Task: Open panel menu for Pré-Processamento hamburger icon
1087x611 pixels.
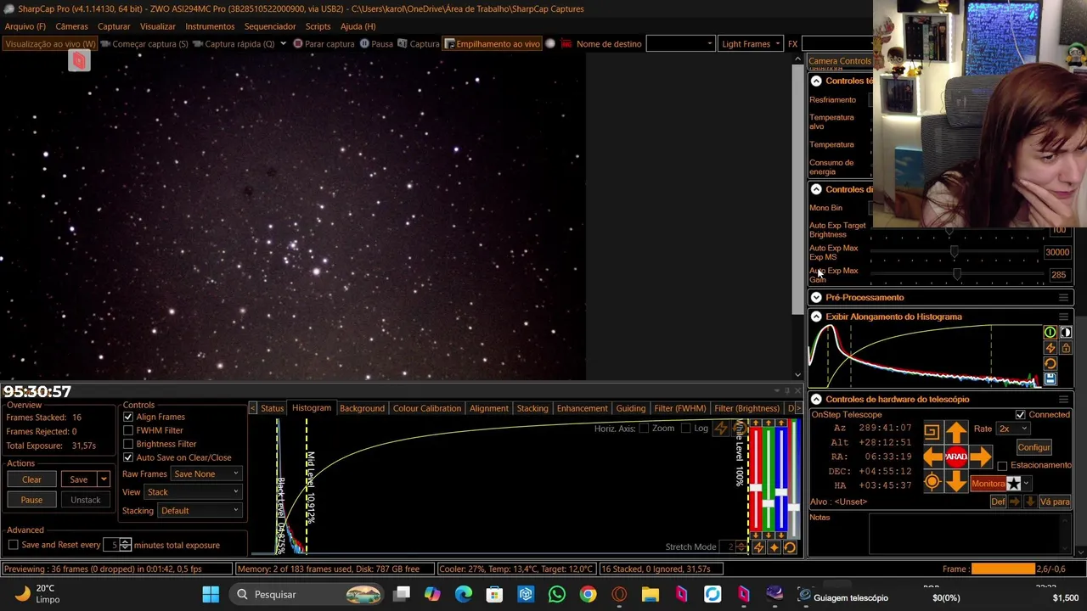Action: (1063, 298)
